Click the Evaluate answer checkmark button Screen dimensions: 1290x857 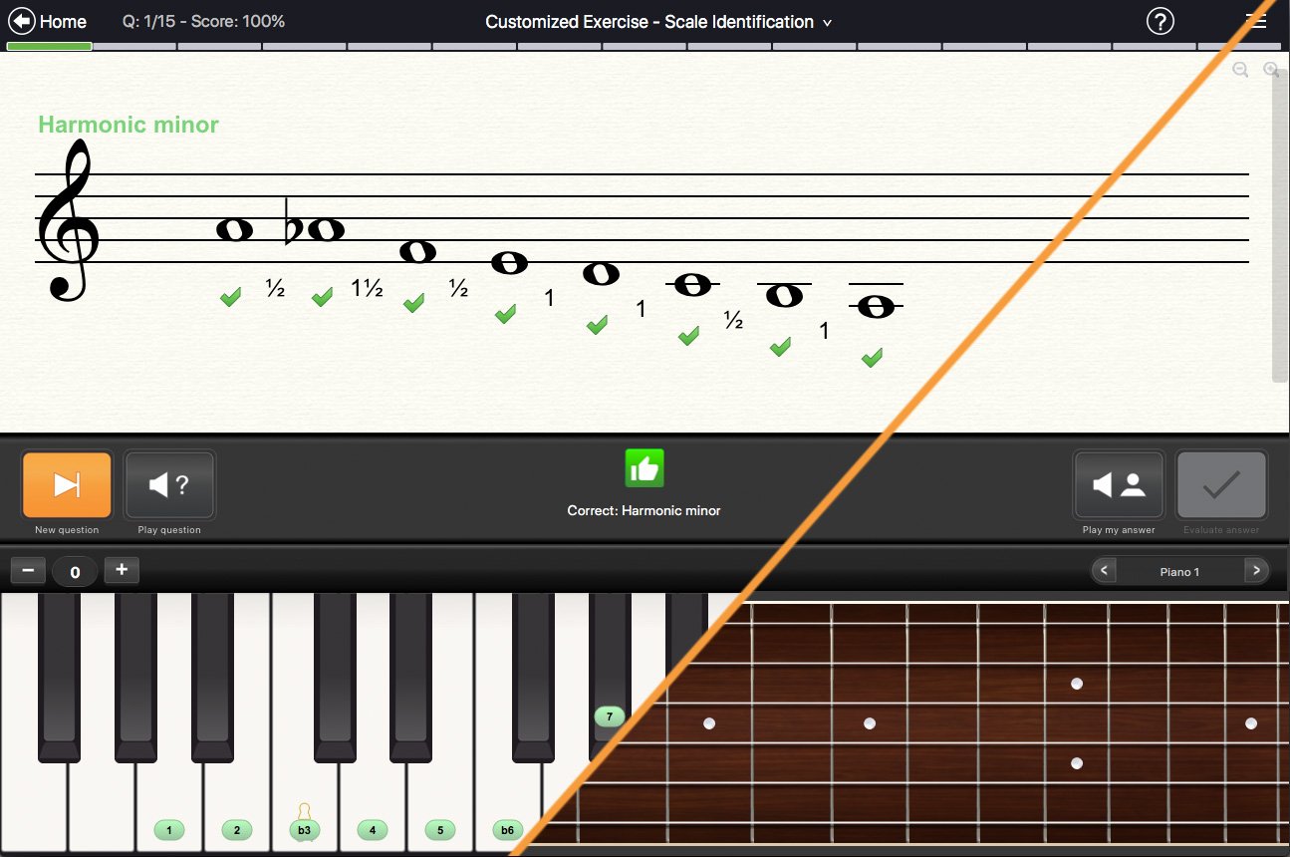[x=1221, y=485]
